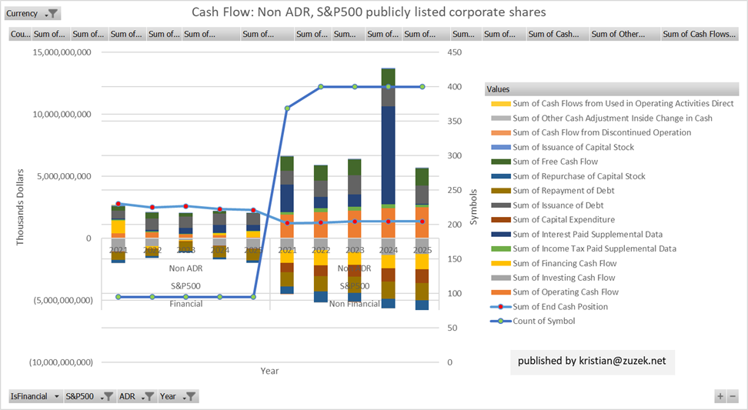The image size is (748, 410).
Task: Click the funnel icon on the Currency field
Action: (x=52, y=14)
